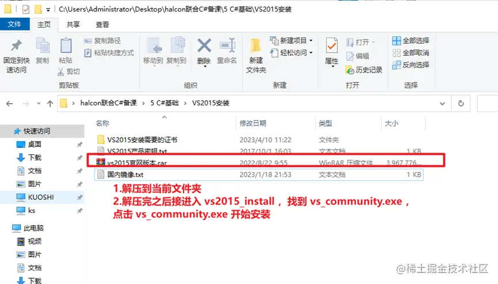
Task: Create a New folder (新建文件夹)
Action: tap(256, 56)
